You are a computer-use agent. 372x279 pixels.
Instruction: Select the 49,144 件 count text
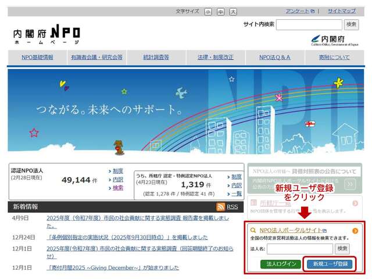coord(80,180)
